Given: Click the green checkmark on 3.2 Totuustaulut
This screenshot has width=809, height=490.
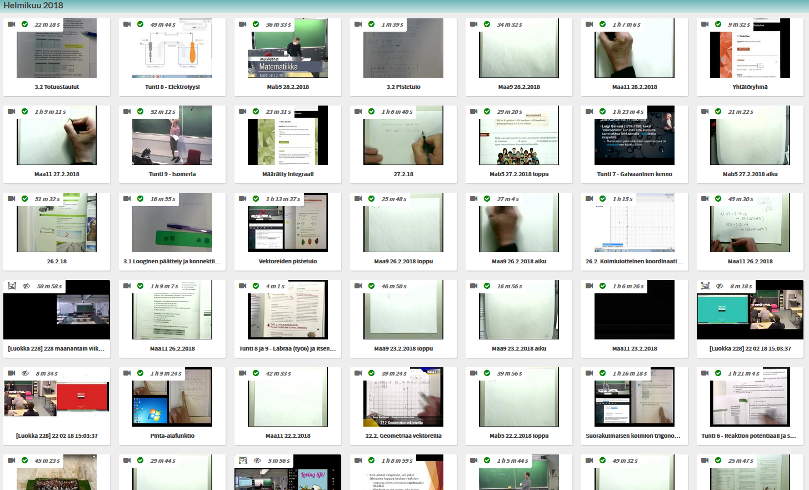Looking at the screenshot, I should click(x=24, y=24).
